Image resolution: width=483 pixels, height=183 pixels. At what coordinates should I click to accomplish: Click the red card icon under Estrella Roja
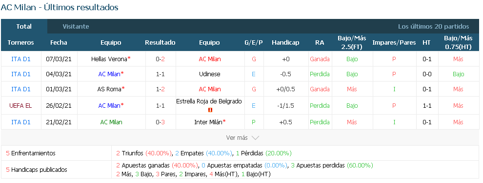tap(210, 110)
